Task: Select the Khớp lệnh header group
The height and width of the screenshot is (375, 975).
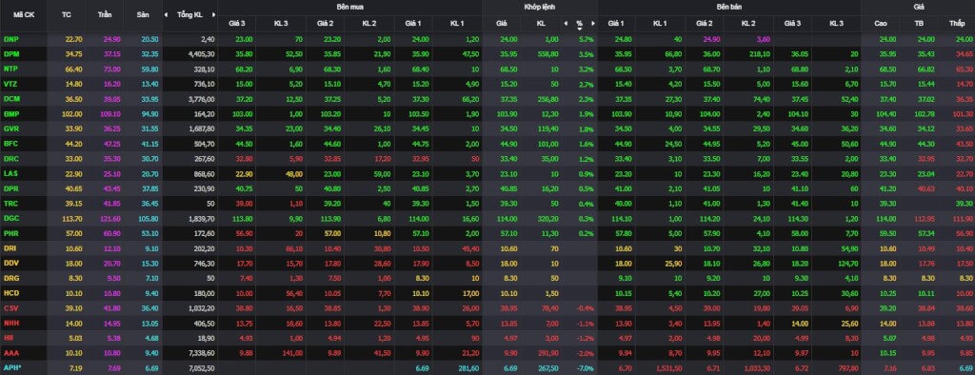Action: click(539, 7)
